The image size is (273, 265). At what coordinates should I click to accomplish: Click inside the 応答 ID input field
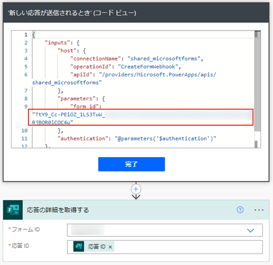pos(165,247)
